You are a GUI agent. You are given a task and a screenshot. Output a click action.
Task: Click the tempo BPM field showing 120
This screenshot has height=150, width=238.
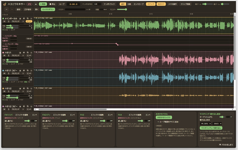[x=97, y=4]
